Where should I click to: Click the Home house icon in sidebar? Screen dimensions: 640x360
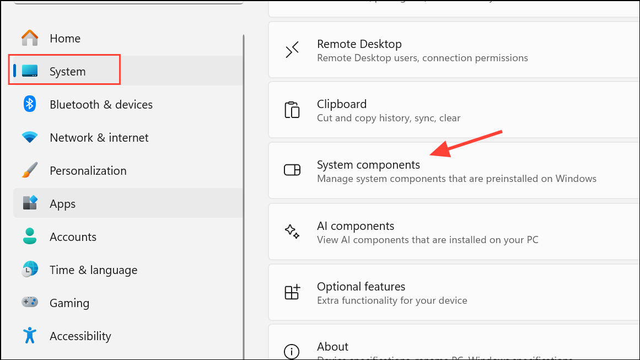click(x=29, y=37)
